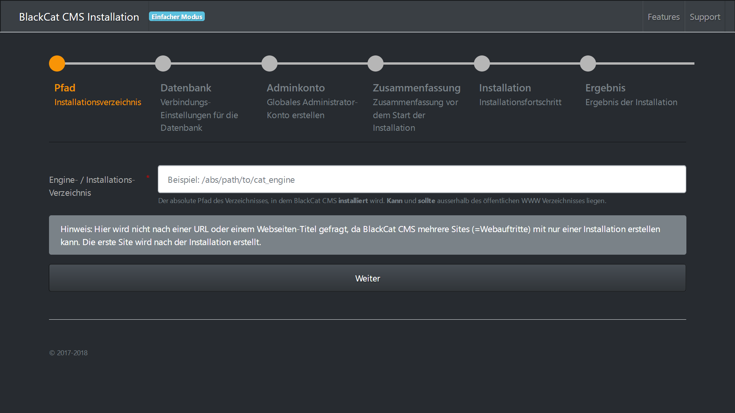
Task: Click the © 2017-2018 footer text
Action: tap(69, 353)
